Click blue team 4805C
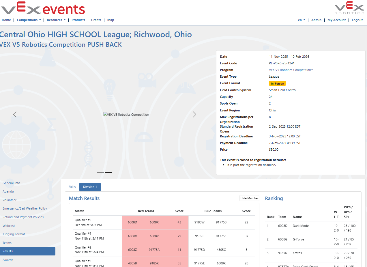This screenshot has width=367, height=267. click(221, 250)
